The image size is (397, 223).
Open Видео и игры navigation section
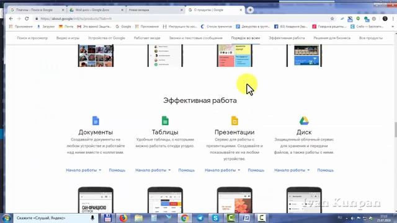68,38
